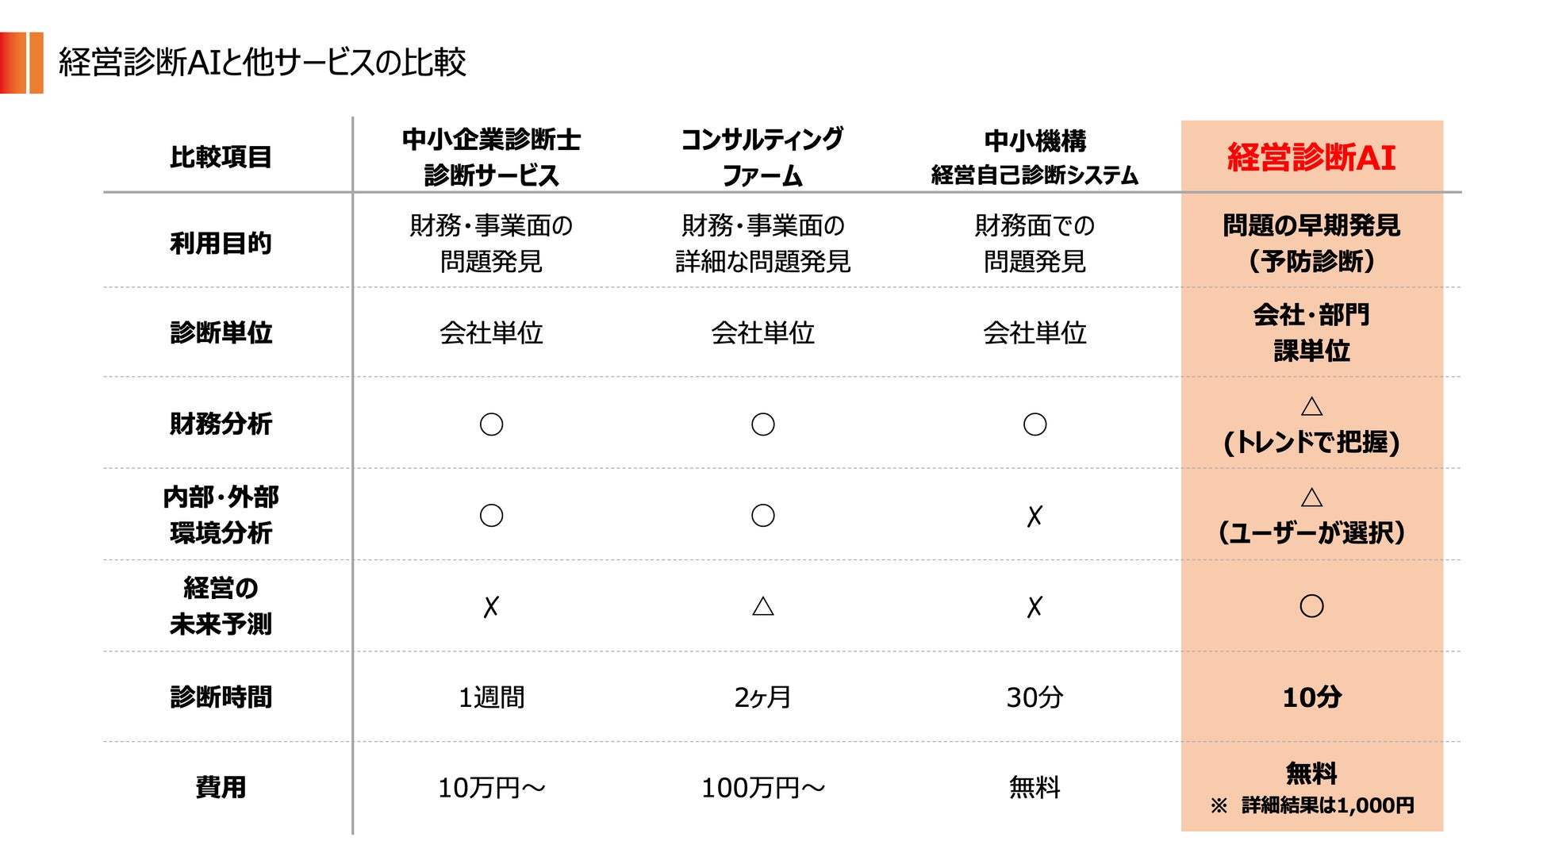Click the 100万円～ cost cell
The height and width of the screenshot is (868, 1547).
click(762, 788)
